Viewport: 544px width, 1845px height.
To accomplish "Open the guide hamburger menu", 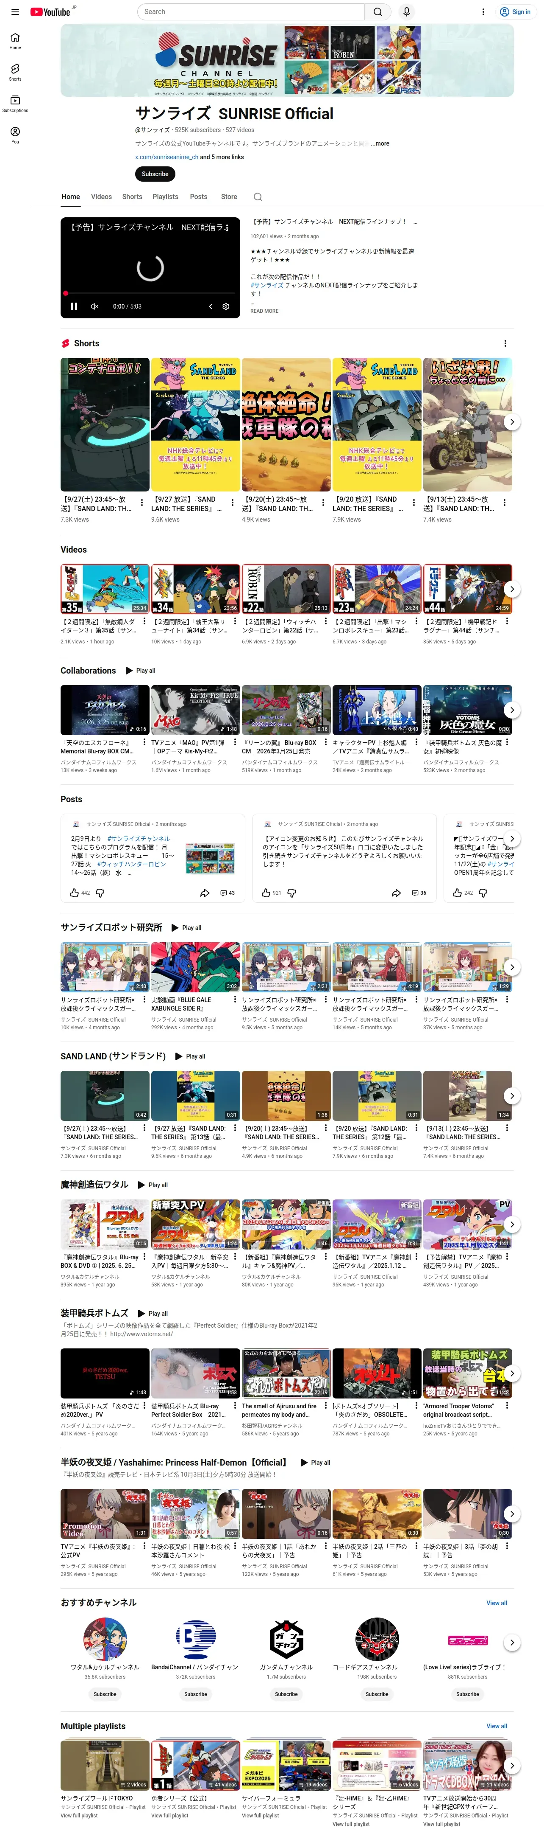I will (x=15, y=12).
